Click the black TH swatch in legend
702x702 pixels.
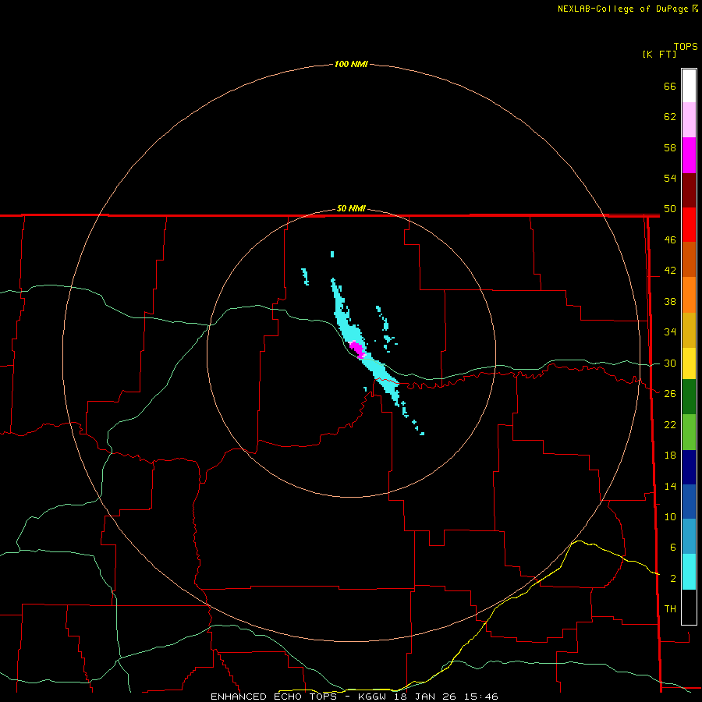689,607
